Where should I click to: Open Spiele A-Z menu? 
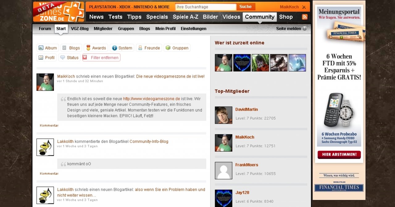point(185,17)
